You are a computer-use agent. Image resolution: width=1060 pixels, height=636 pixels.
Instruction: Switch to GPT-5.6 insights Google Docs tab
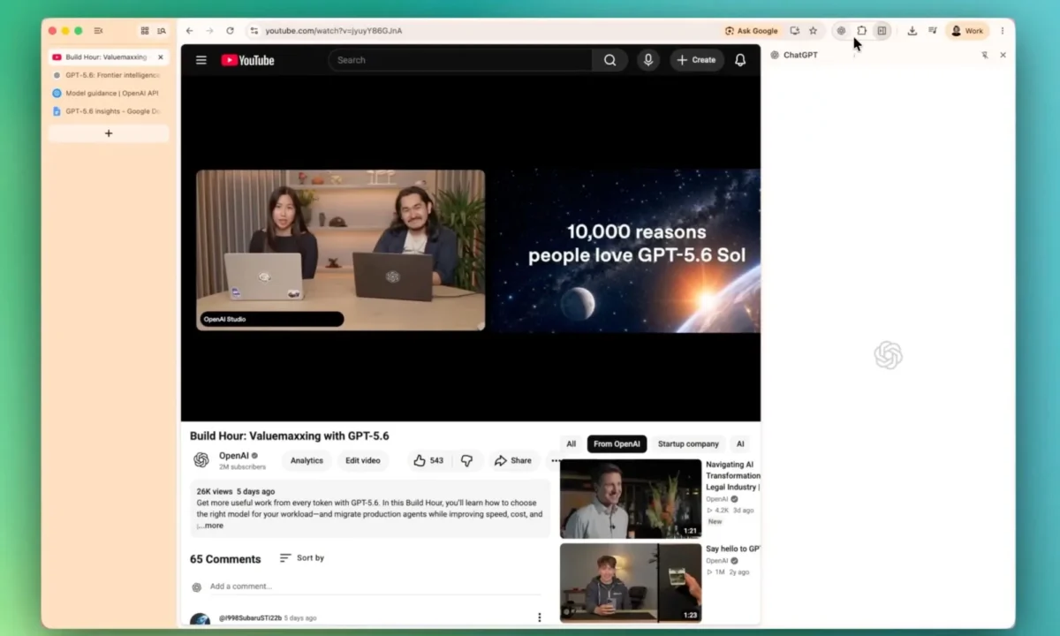pyautogui.click(x=109, y=111)
